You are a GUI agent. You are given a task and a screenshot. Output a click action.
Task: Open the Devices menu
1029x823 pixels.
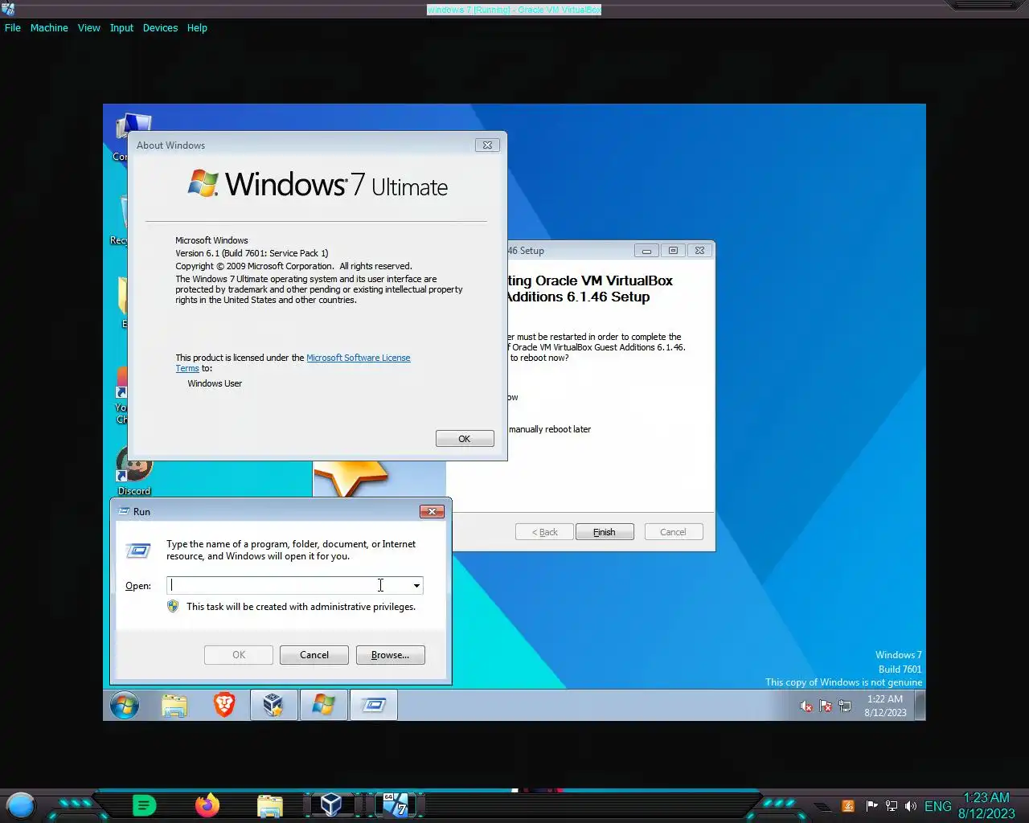(160, 27)
